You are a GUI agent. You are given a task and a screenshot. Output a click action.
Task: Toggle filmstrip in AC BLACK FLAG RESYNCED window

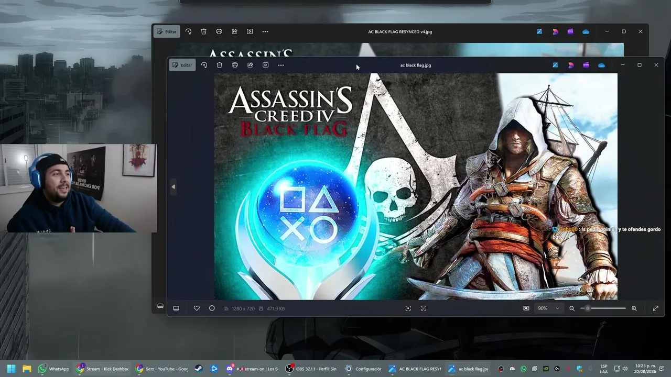tap(160, 306)
